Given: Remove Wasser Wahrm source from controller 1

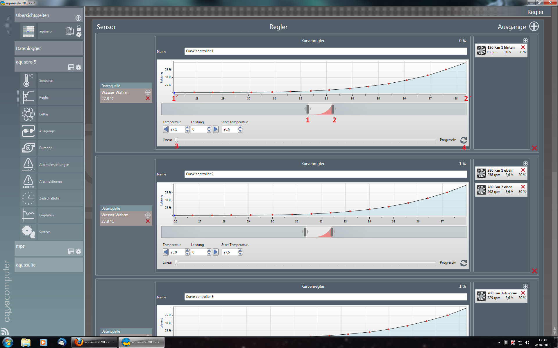Looking at the screenshot, I should click(x=148, y=99).
